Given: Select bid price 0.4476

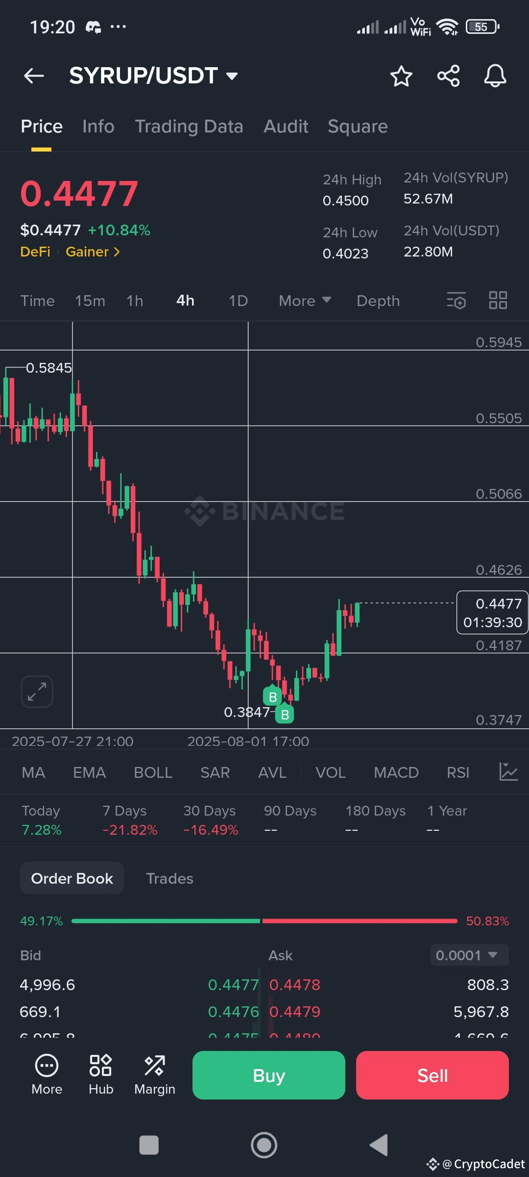Looking at the screenshot, I should (x=233, y=1012).
